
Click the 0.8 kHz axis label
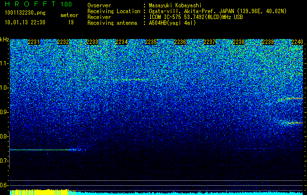3,136
